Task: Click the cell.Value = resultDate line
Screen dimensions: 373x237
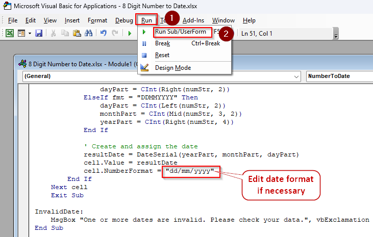Action: [x=130, y=163]
